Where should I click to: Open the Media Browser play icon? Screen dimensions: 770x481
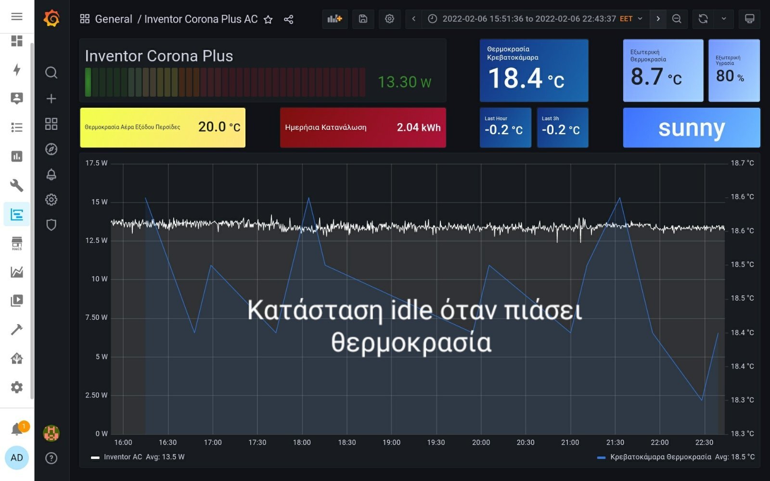tap(17, 301)
